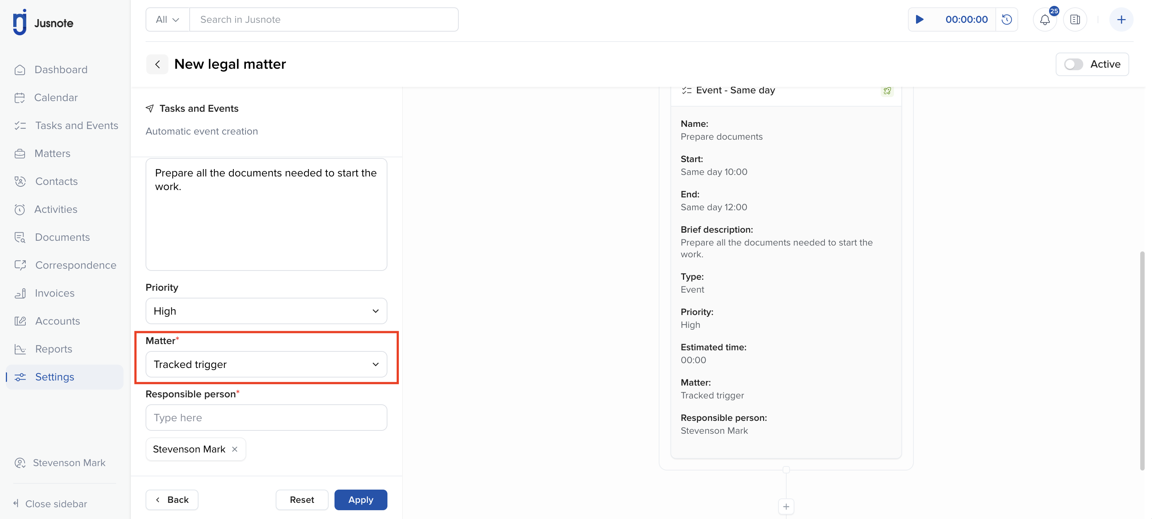Image resolution: width=1152 pixels, height=519 pixels.
Task: Click the brief description text area
Action: [266, 214]
